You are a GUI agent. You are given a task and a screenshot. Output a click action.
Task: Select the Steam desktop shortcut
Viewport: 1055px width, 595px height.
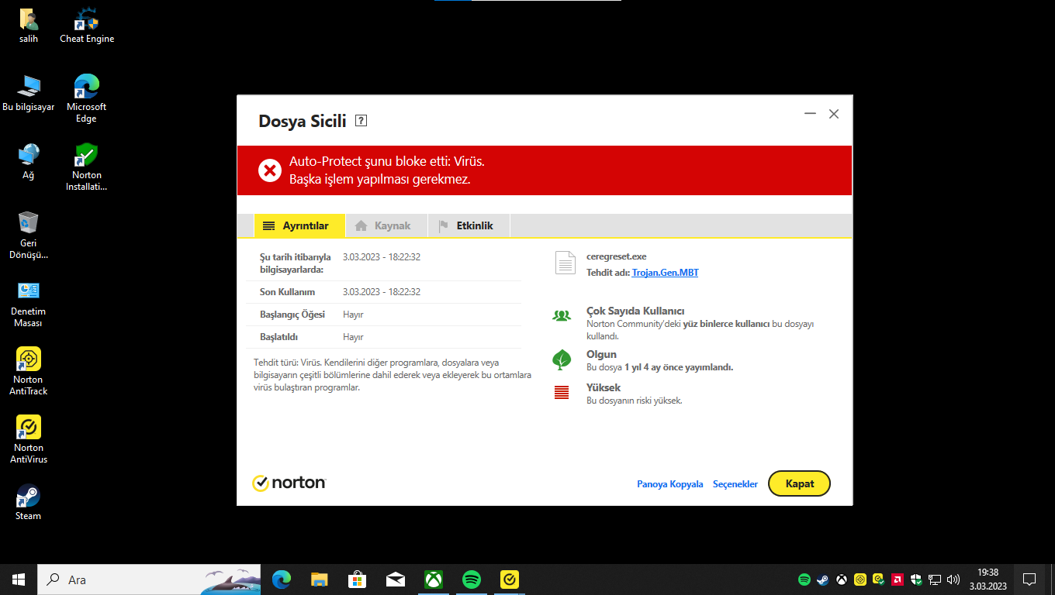29,502
